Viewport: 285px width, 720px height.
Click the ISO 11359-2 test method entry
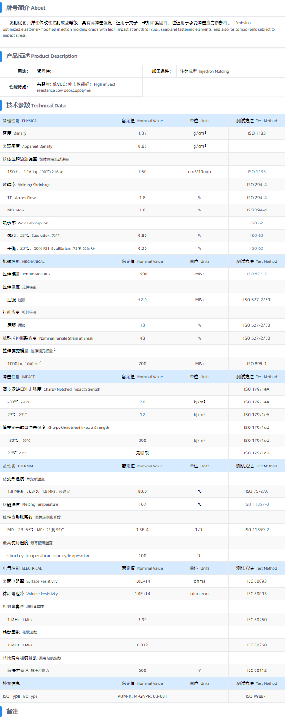(256, 530)
